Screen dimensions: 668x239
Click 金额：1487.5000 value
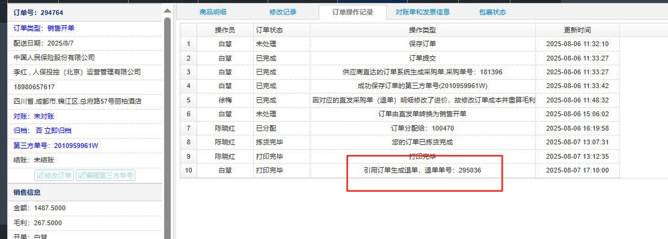pyautogui.click(x=40, y=208)
